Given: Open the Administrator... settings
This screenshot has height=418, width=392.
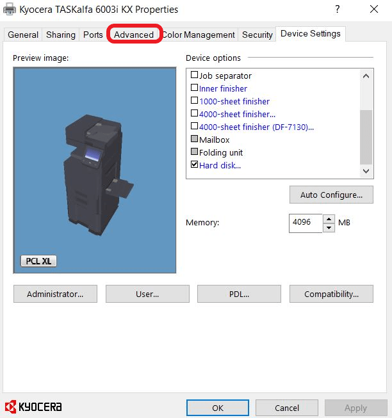Looking at the screenshot, I should point(55,294).
